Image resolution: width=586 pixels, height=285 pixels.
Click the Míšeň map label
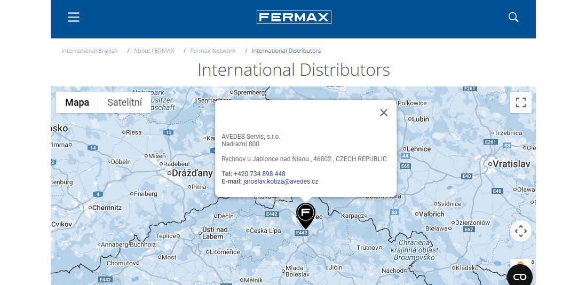(157, 156)
